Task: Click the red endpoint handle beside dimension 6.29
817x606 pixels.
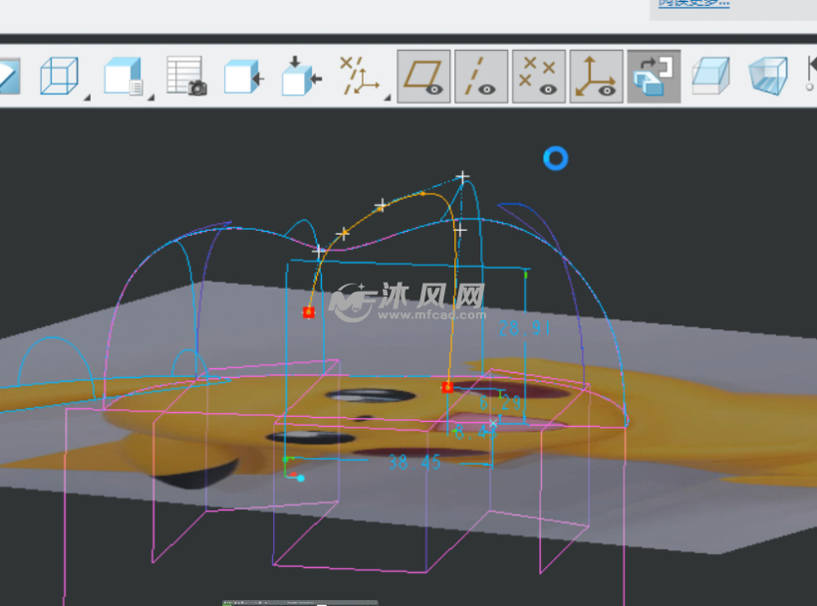Action: click(x=447, y=387)
